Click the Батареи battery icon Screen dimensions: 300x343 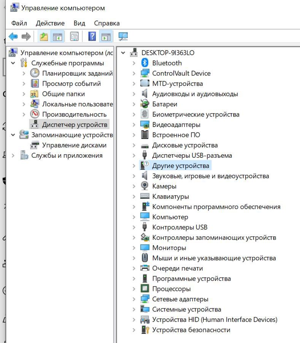click(x=144, y=104)
